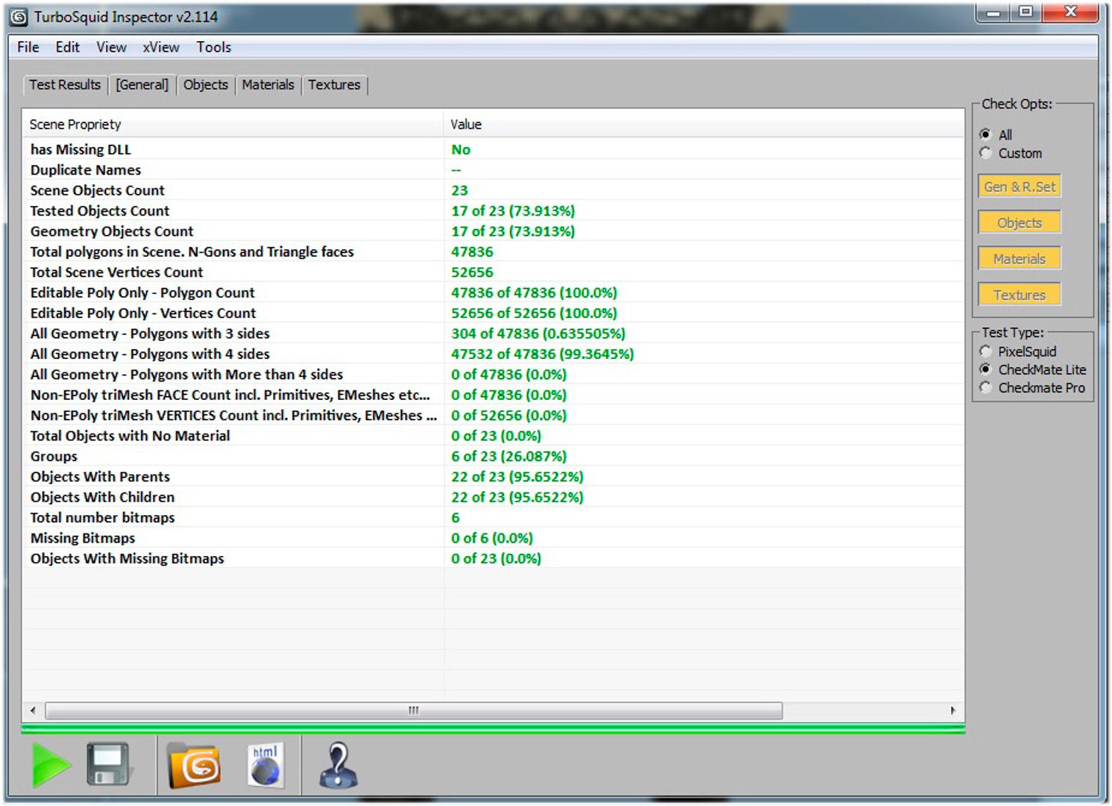Select the 'Duplicate Names' row

(493, 170)
